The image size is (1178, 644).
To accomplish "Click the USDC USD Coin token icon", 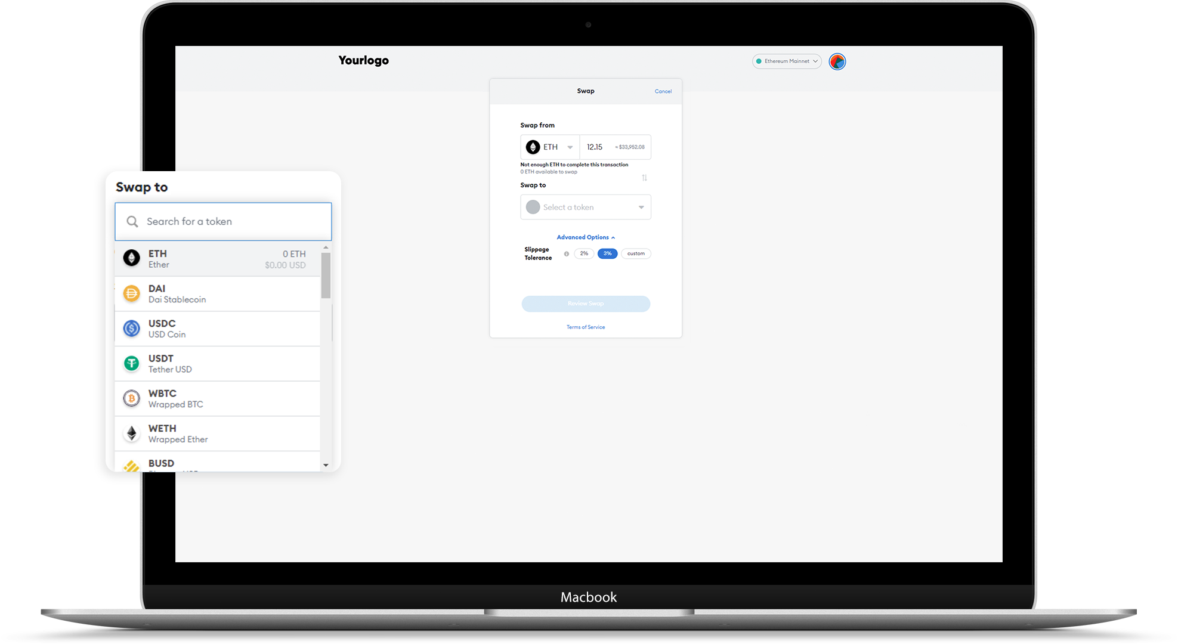I will [x=131, y=329].
